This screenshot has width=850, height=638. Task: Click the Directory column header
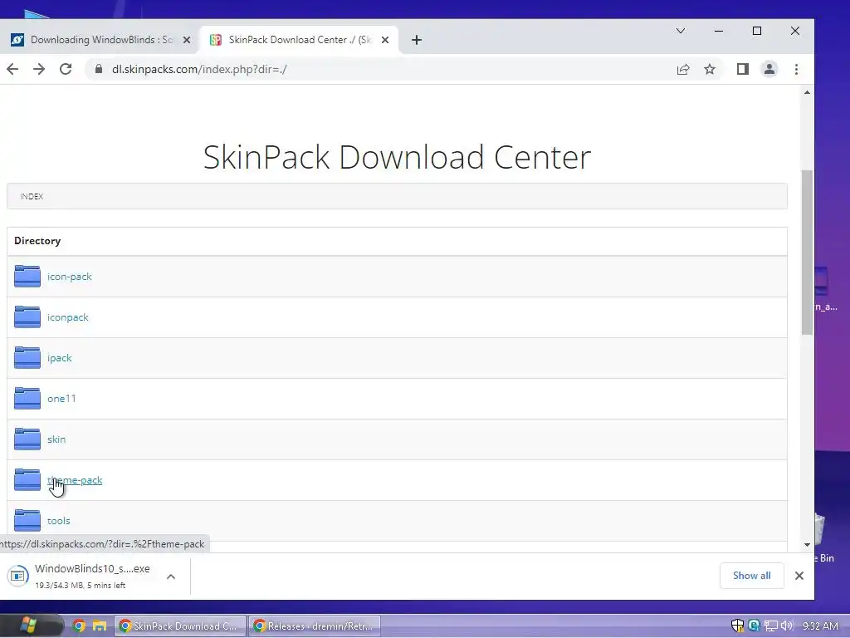[37, 241]
